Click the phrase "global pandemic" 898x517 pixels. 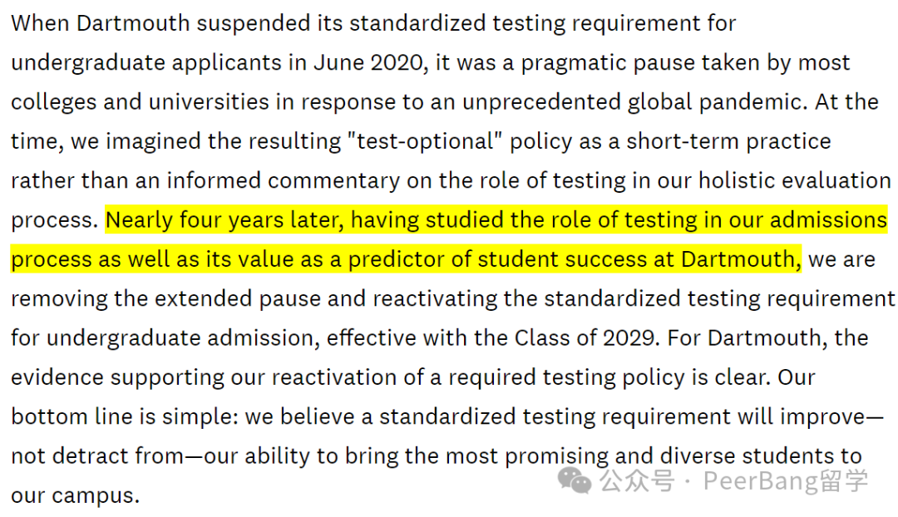[717, 102]
